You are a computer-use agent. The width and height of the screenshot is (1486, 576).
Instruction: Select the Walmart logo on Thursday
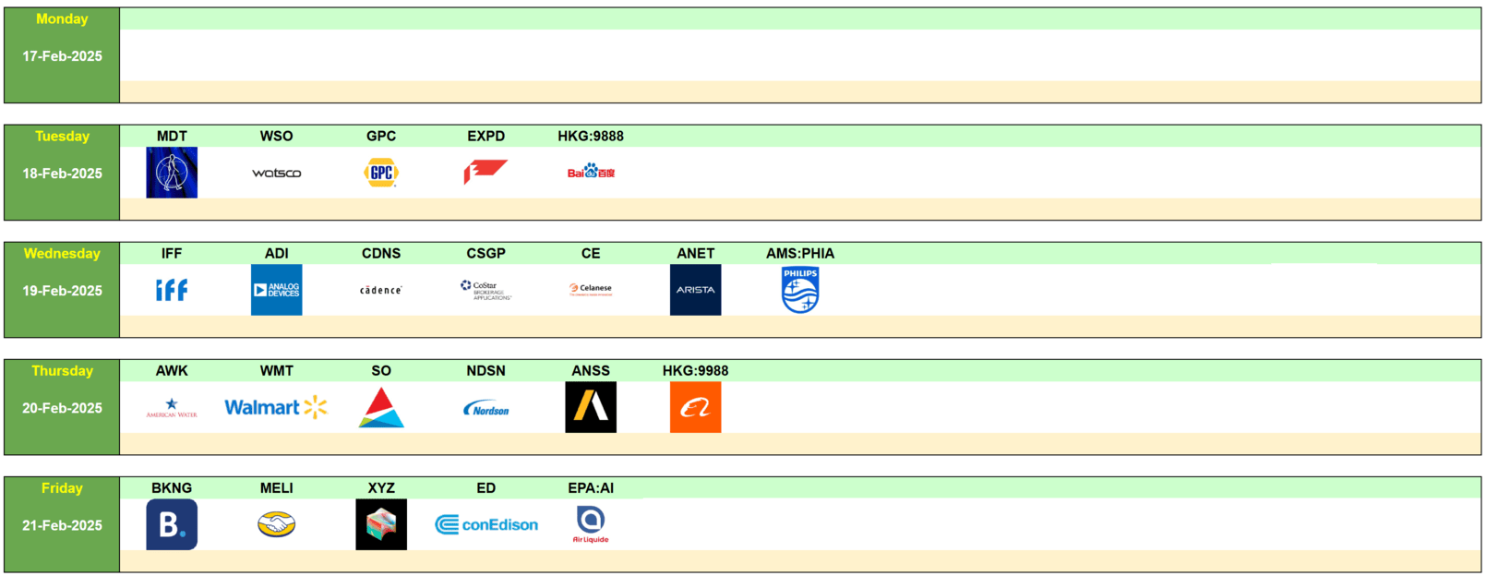click(x=276, y=407)
